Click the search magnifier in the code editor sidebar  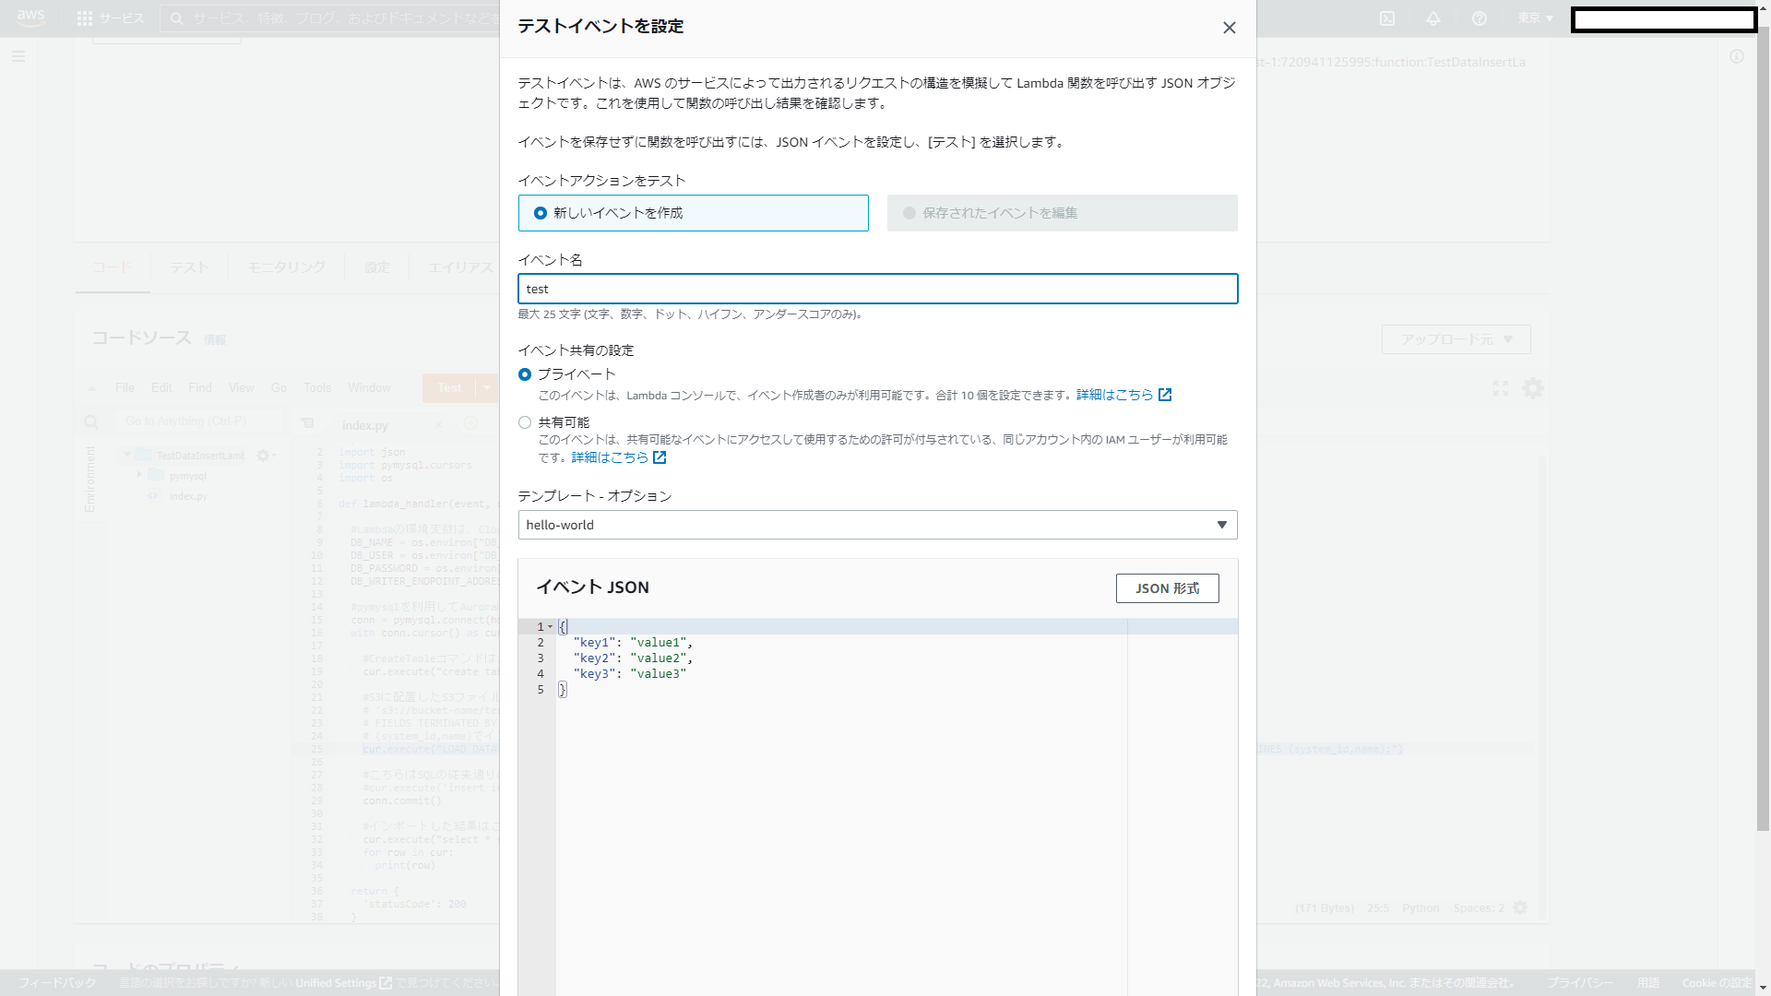coord(90,421)
